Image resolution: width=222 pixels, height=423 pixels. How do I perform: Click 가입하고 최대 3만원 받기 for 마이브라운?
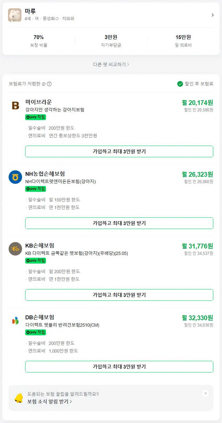click(x=119, y=151)
